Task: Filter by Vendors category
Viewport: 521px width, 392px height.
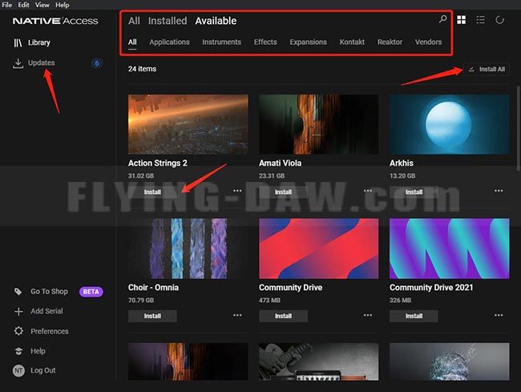Action: [x=428, y=42]
